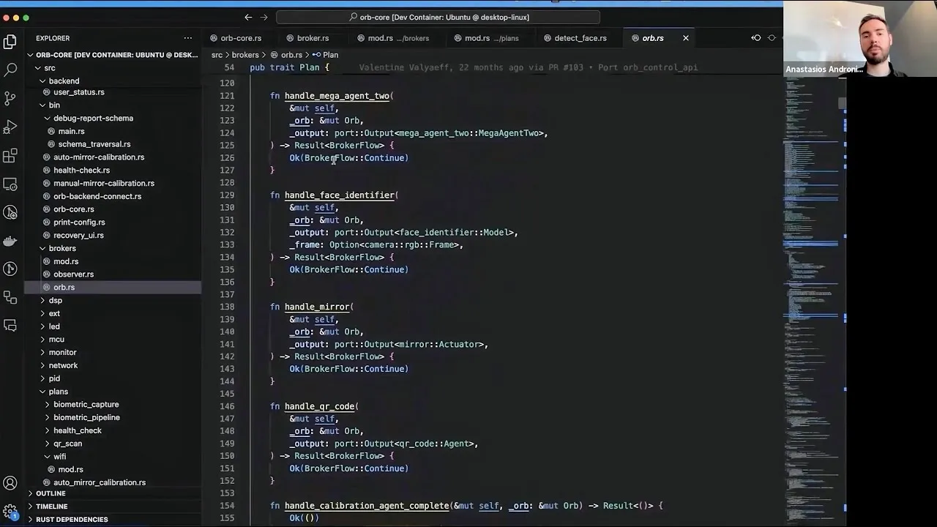Open the Manage settings gear
This screenshot has width=937, height=527.
pos(10,511)
